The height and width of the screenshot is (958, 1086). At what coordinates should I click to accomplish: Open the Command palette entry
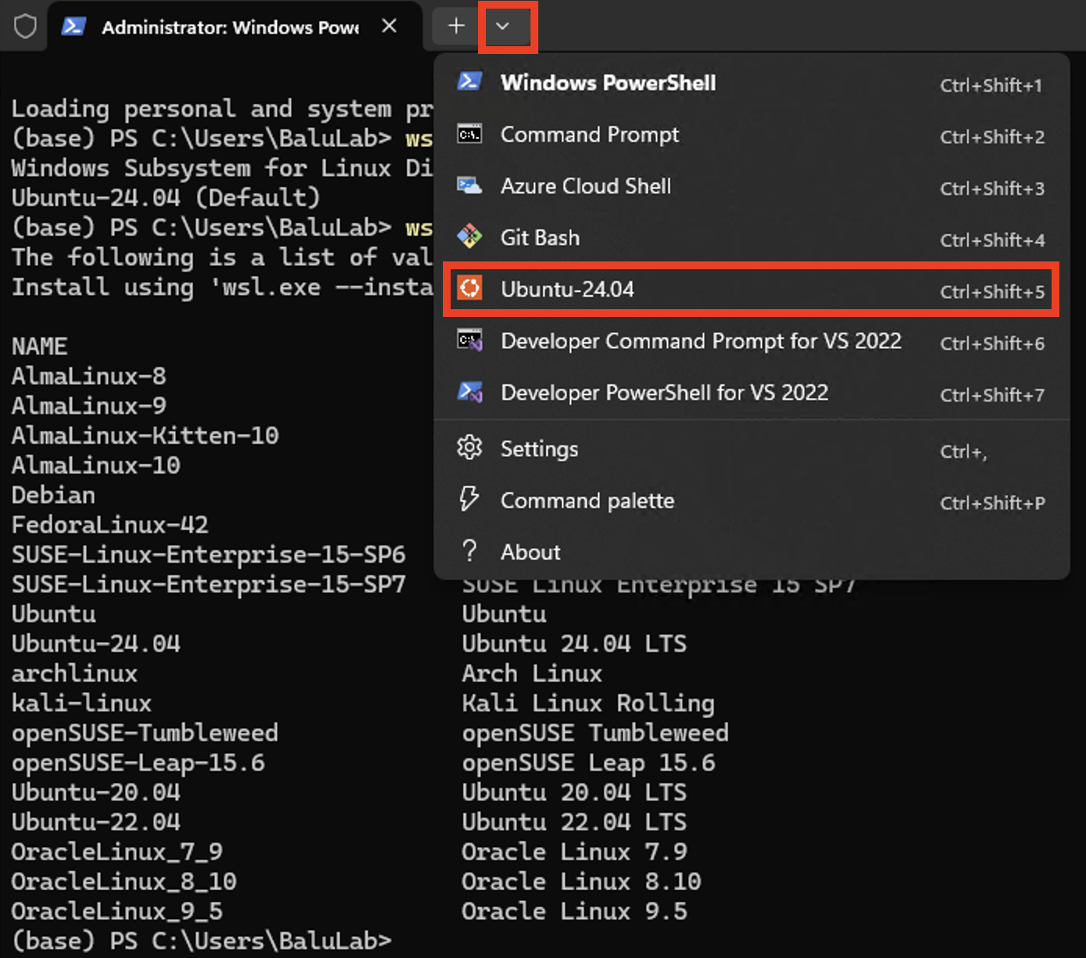[752, 501]
